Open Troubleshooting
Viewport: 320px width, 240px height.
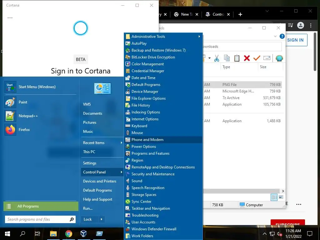[x=163, y=215]
